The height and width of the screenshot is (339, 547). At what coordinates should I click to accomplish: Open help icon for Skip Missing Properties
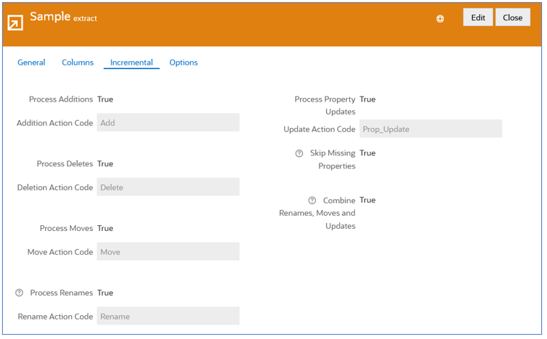pyautogui.click(x=299, y=153)
